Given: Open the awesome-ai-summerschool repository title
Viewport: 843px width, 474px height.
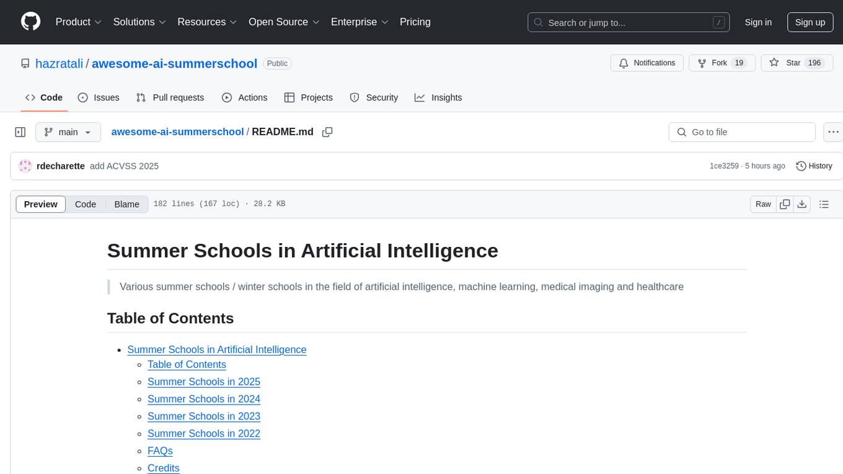Looking at the screenshot, I should 174,63.
